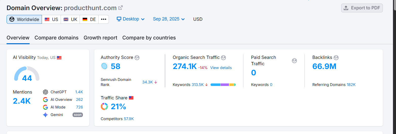Click the UK flag in region selector
Screen dimensions: 396x134
point(66,19)
